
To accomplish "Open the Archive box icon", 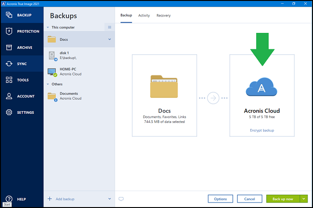I will [x=9, y=48].
